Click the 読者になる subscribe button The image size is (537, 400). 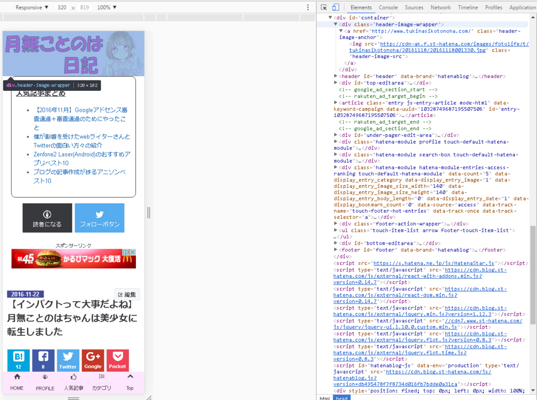coord(47,217)
